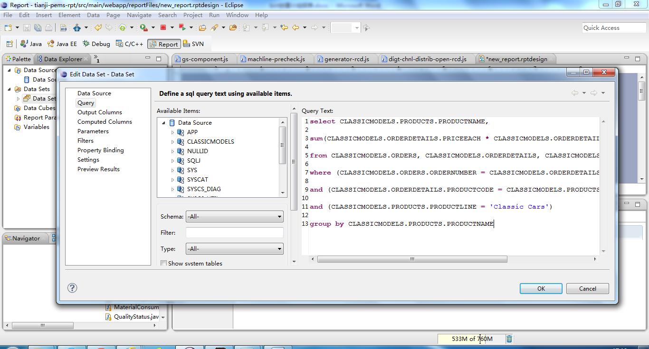This screenshot has height=349, width=649.
Task: Select the Preview Results page
Action: click(99, 169)
